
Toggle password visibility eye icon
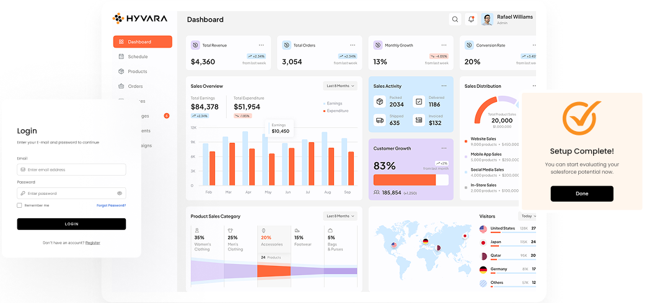coord(120,194)
